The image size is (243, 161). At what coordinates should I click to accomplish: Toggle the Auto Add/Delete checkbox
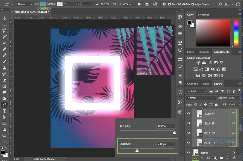170,4
